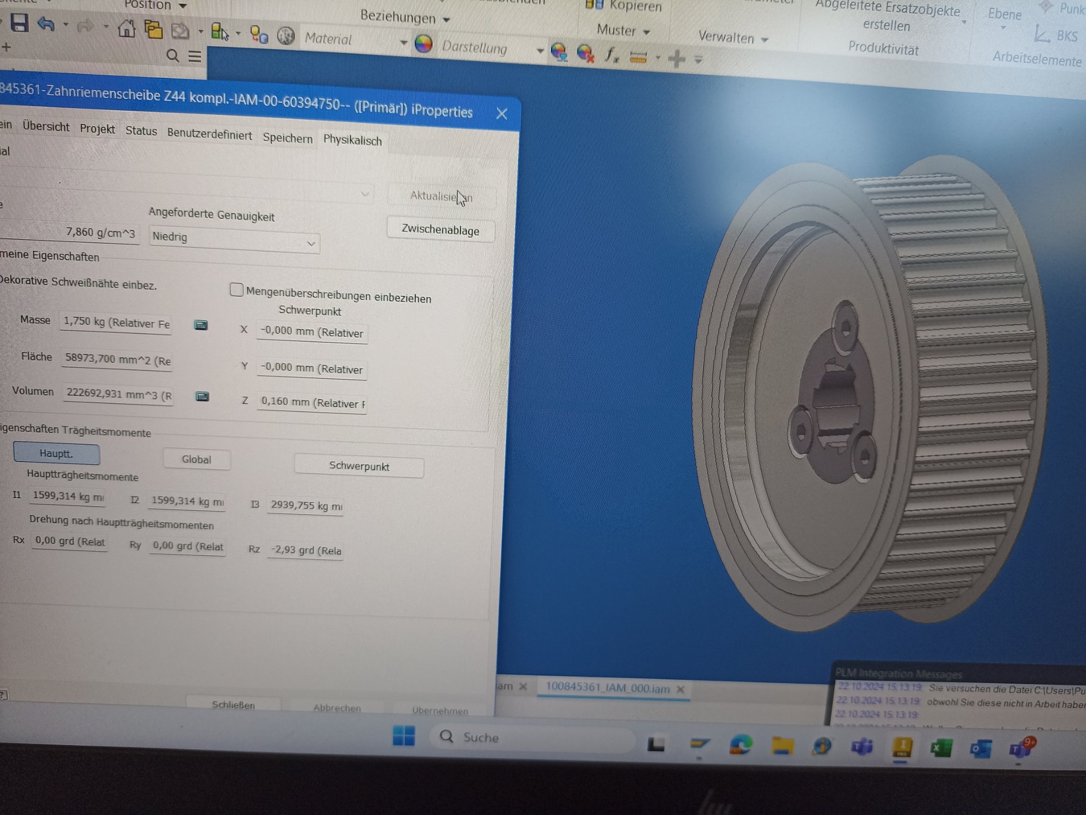Switch to the Benutzerdefiniert tab

[209, 134]
